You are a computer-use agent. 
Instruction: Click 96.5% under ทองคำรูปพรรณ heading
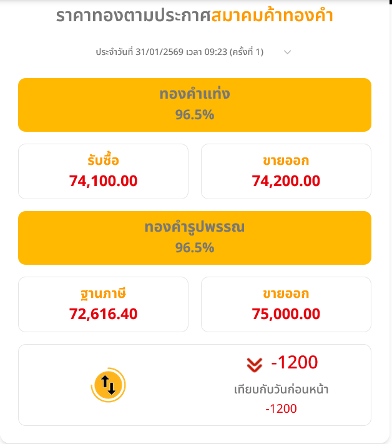click(195, 248)
